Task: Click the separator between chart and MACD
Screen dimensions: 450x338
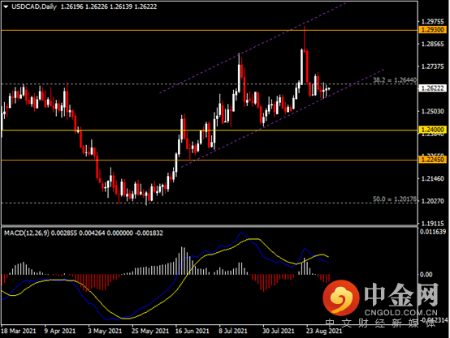Action: pos(210,226)
